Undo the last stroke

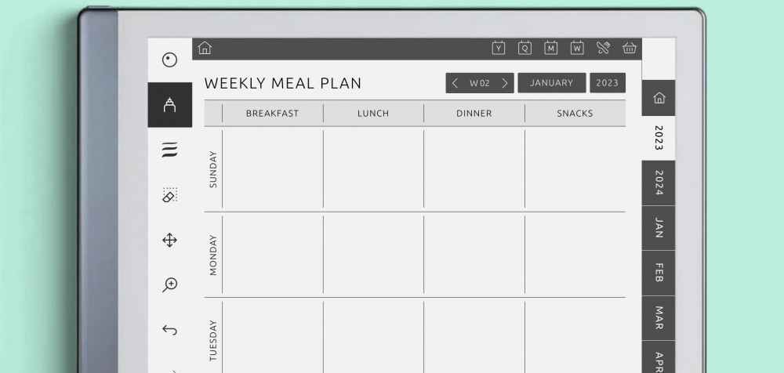pyautogui.click(x=169, y=330)
